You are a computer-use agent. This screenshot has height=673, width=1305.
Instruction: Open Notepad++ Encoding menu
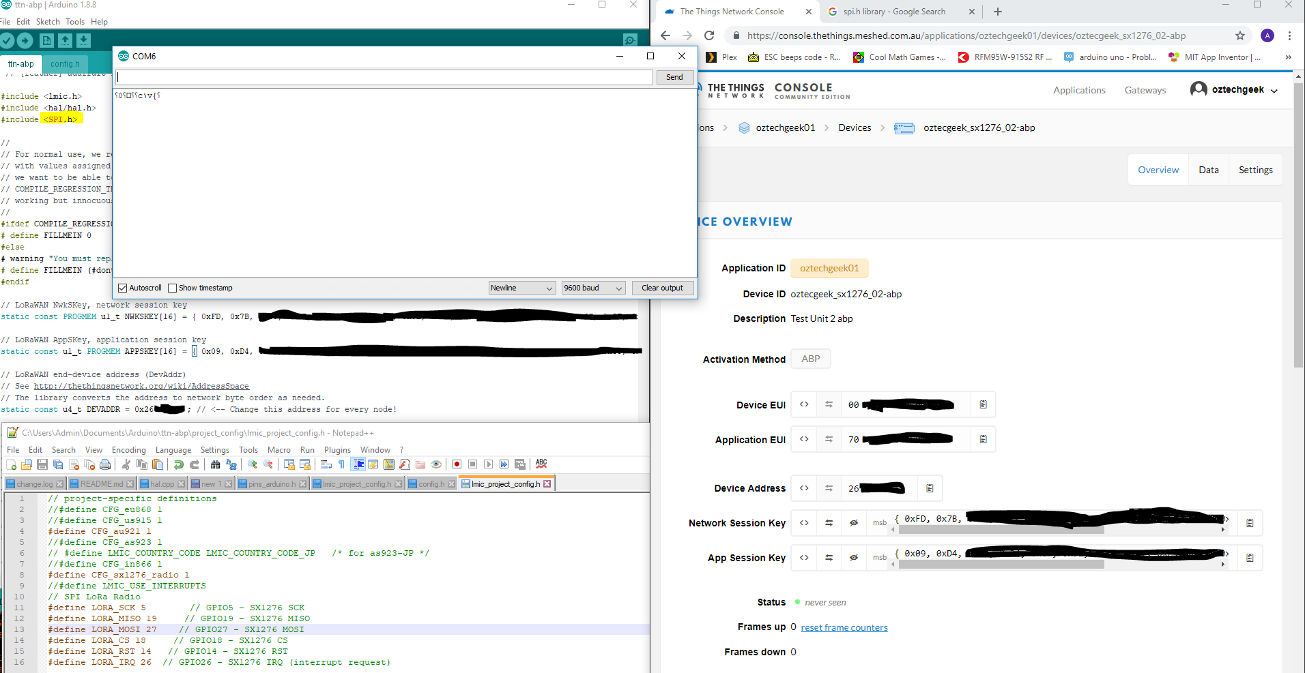[x=129, y=450]
